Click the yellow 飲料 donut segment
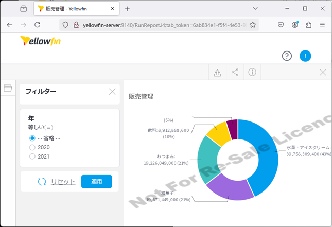The height and width of the screenshot is (227, 332). pyautogui.click(x=219, y=133)
